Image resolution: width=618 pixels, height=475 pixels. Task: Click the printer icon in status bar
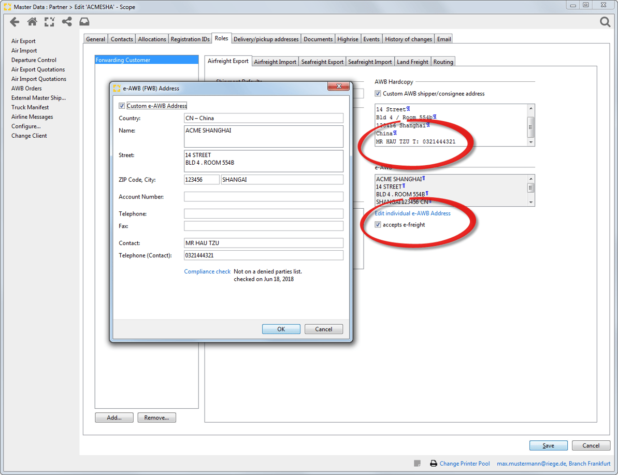click(x=434, y=464)
